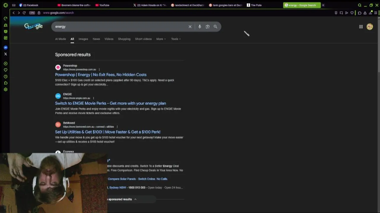Open extensions cube in sidebar
The image size is (380, 213).
pos(5,83)
